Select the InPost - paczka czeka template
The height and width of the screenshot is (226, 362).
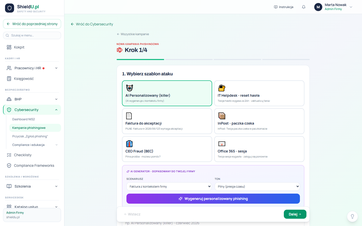click(259, 121)
